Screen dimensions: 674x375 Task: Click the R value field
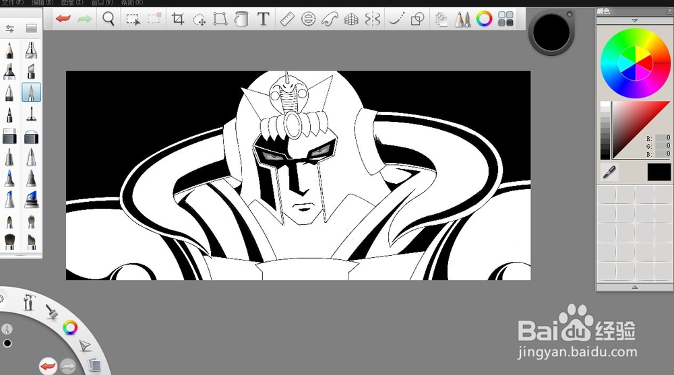click(x=663, y=138)
